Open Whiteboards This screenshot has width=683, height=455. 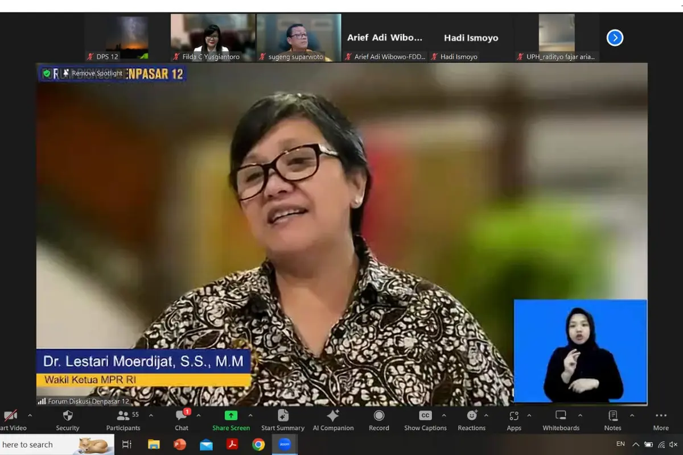pyautogui.click(x=561, y=421)
